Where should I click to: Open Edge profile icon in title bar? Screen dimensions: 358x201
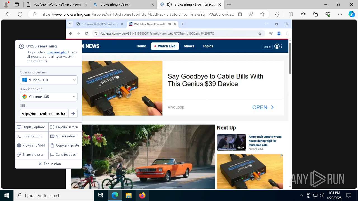(x=6, y=4)
